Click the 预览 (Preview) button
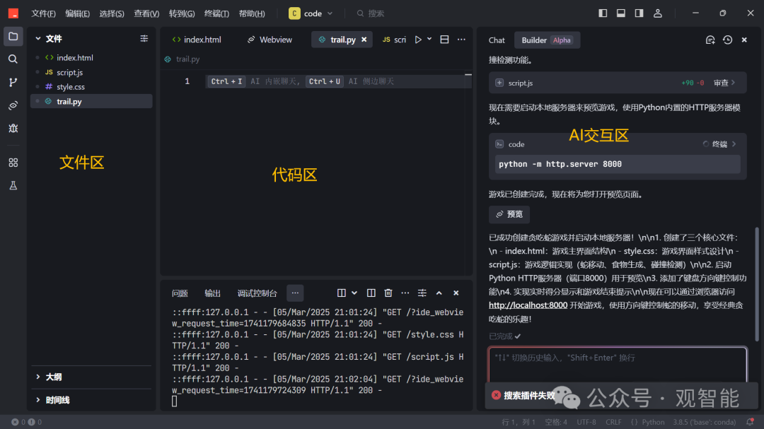The height and width of the screenshot is (429, 764). [x=509, y=213]
